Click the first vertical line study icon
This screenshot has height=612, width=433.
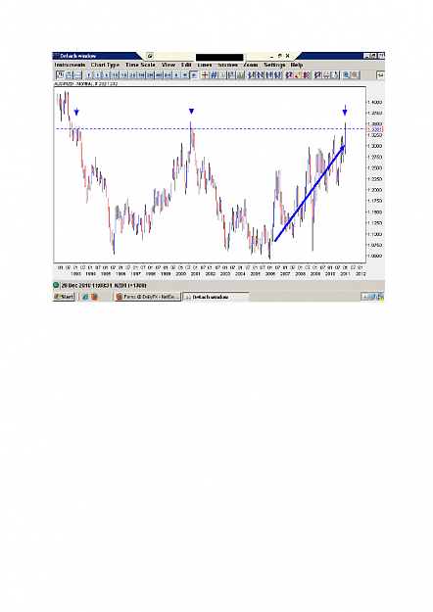[x=251, y=75]
